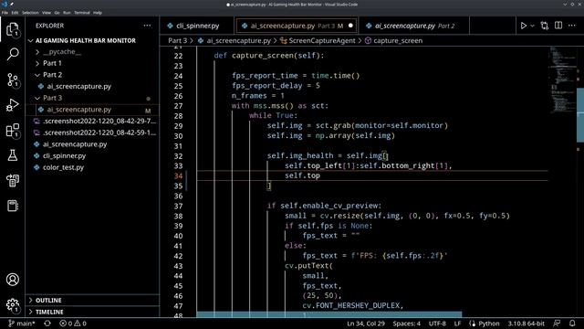This screenshot has width=584, height=329.
Task: Click line number 38 in the gutter
Action: click(178, 216)
